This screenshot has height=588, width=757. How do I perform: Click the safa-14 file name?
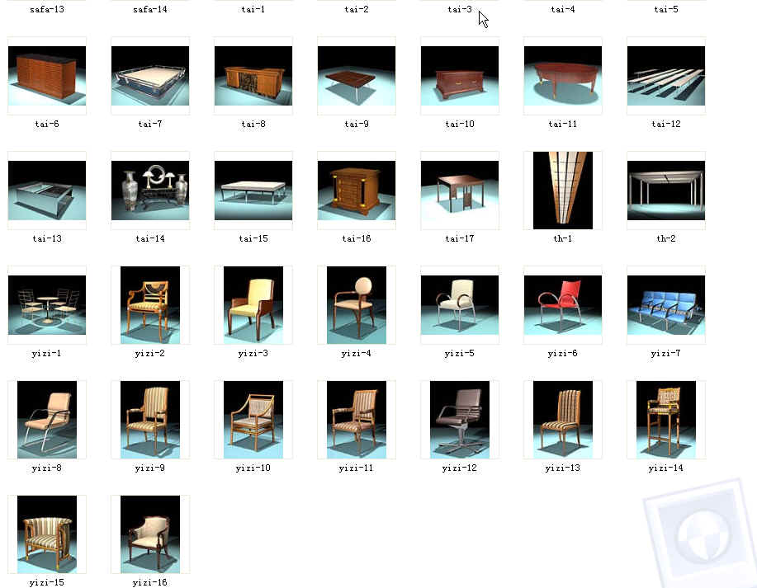[x=150, y=9]
